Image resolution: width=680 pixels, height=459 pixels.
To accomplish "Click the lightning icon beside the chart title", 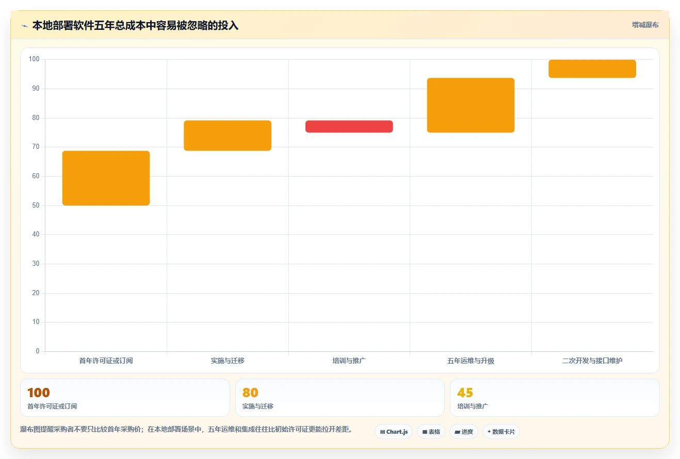I will click(24, 25).
